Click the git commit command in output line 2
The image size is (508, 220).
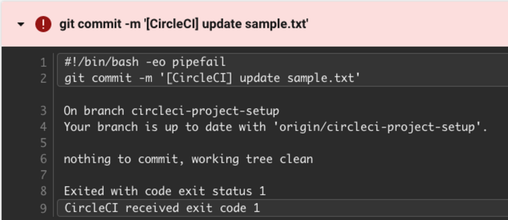(x=211, y=78)
